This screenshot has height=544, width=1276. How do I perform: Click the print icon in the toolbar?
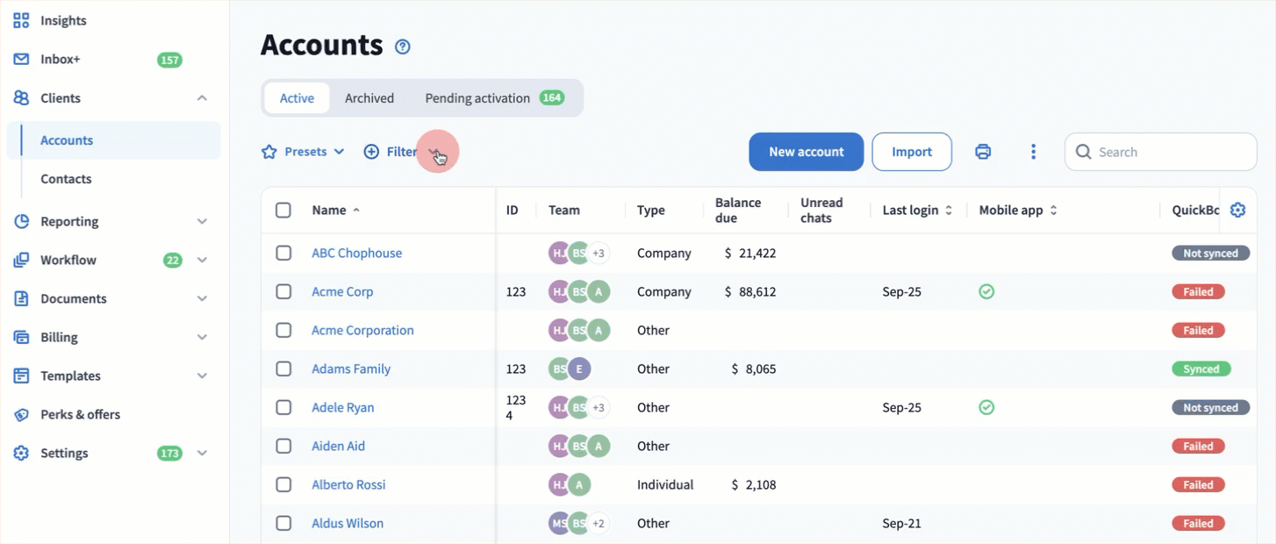[983, 152]
